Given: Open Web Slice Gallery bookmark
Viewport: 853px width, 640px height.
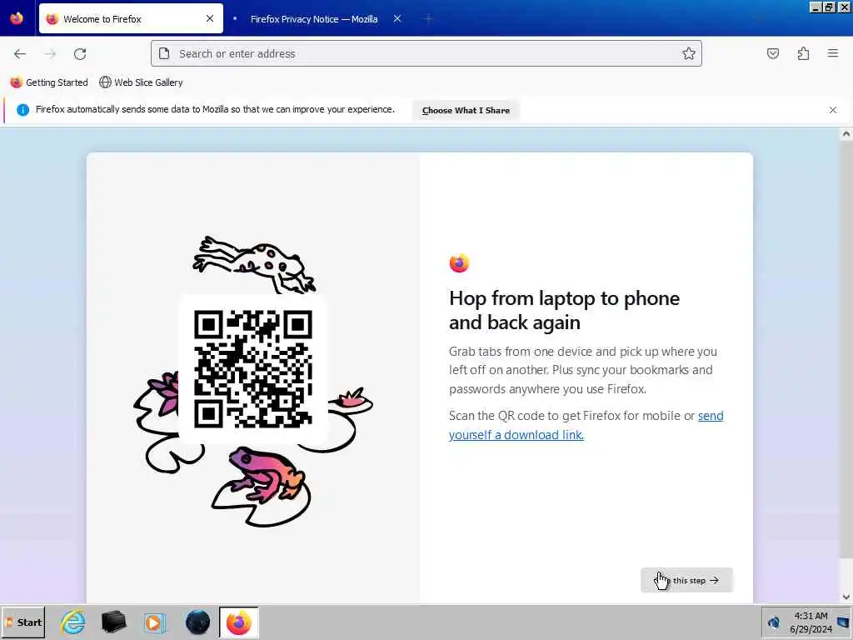Looking at the screenshot, I should [141, 82].
